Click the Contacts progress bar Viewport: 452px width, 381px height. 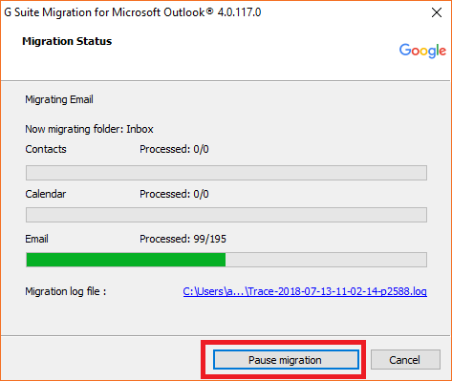226,173
